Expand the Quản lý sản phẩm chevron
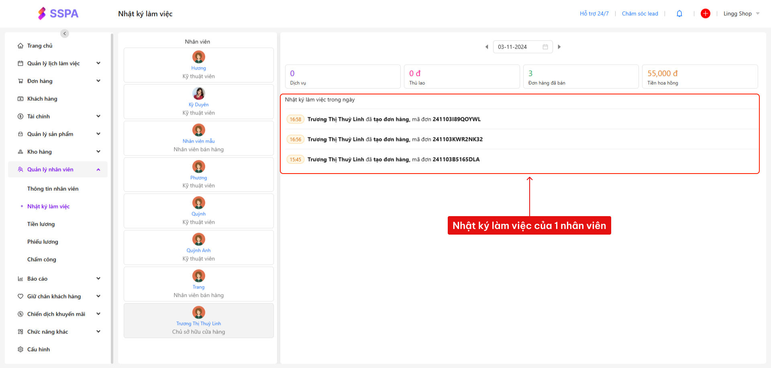Screen dimensions: 771x368 click(x=98, y=134)
